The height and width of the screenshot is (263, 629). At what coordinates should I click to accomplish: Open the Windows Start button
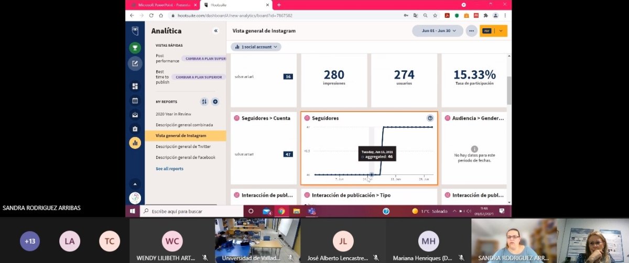(x=133, y=211)
